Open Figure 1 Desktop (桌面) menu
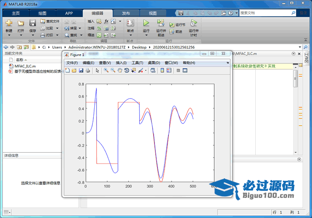312x218 pixels. [x=154, y=63]
